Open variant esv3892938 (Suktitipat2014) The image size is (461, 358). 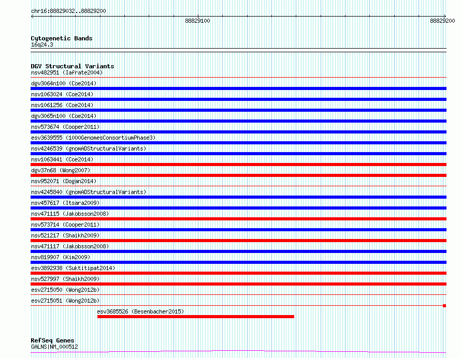click(73, 268)
